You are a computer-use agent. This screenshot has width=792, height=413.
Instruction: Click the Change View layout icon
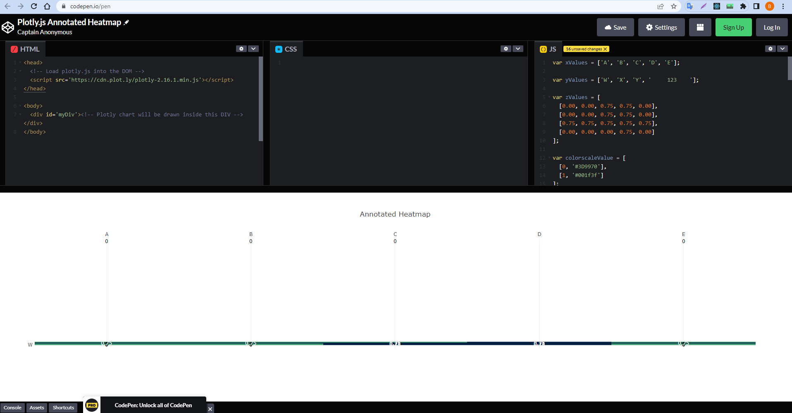[700, 27]
